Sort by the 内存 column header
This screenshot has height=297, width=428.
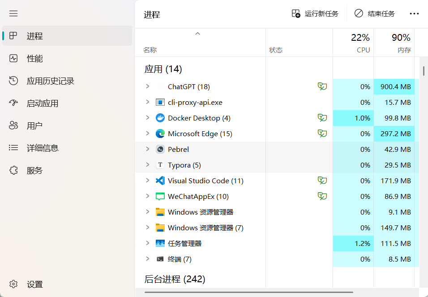point(394,43)
